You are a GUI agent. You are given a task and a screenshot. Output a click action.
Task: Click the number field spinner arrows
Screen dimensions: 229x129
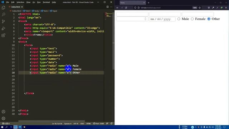145,19
